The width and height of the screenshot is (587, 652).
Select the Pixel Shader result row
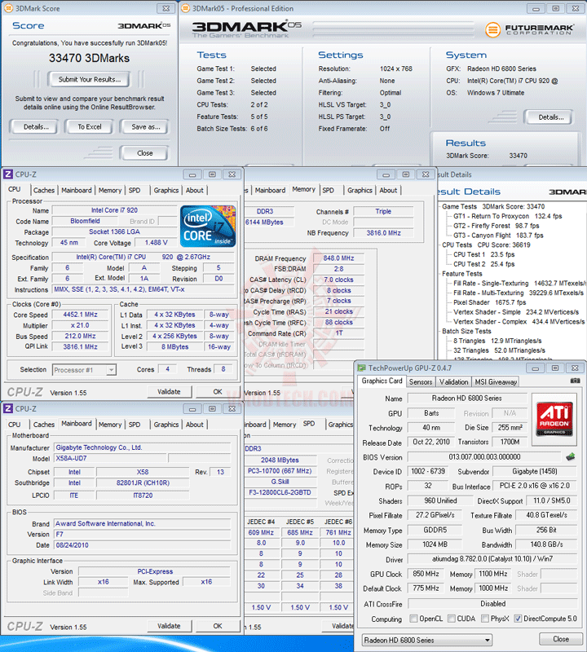(x=490, y=302)
